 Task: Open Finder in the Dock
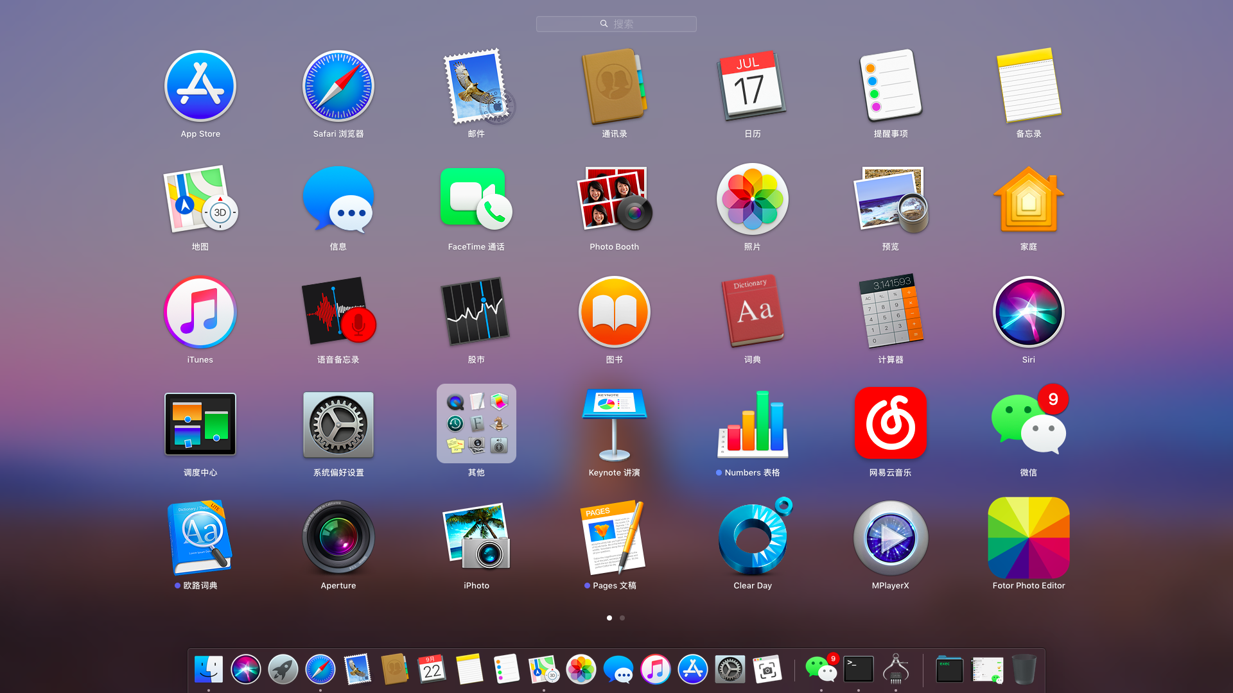coord(209,669)
